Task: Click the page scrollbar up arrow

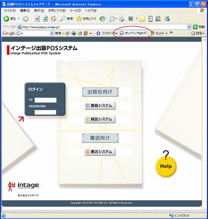Action: 204,40
